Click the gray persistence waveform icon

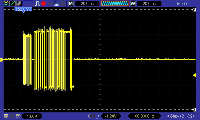[x=19, y=3]
